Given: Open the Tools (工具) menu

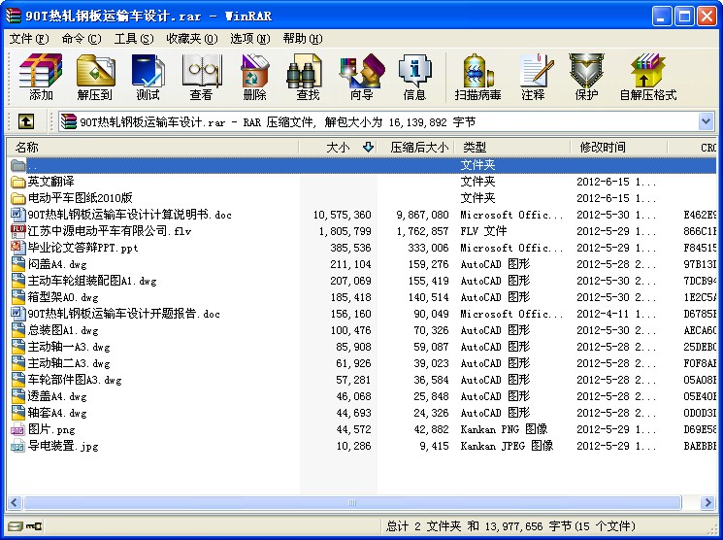Looking at the screenshot, I should point(133,39).
